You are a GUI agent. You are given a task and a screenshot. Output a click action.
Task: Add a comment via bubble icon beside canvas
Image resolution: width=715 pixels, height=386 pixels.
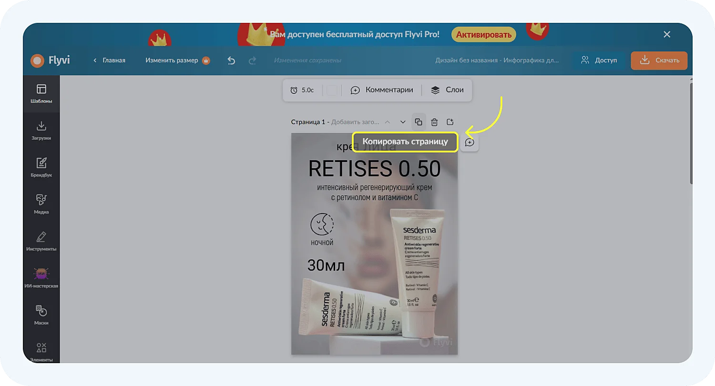point(470,142)
